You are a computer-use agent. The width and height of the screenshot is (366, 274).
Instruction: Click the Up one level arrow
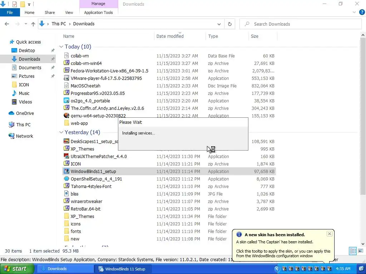pos(33,24)
